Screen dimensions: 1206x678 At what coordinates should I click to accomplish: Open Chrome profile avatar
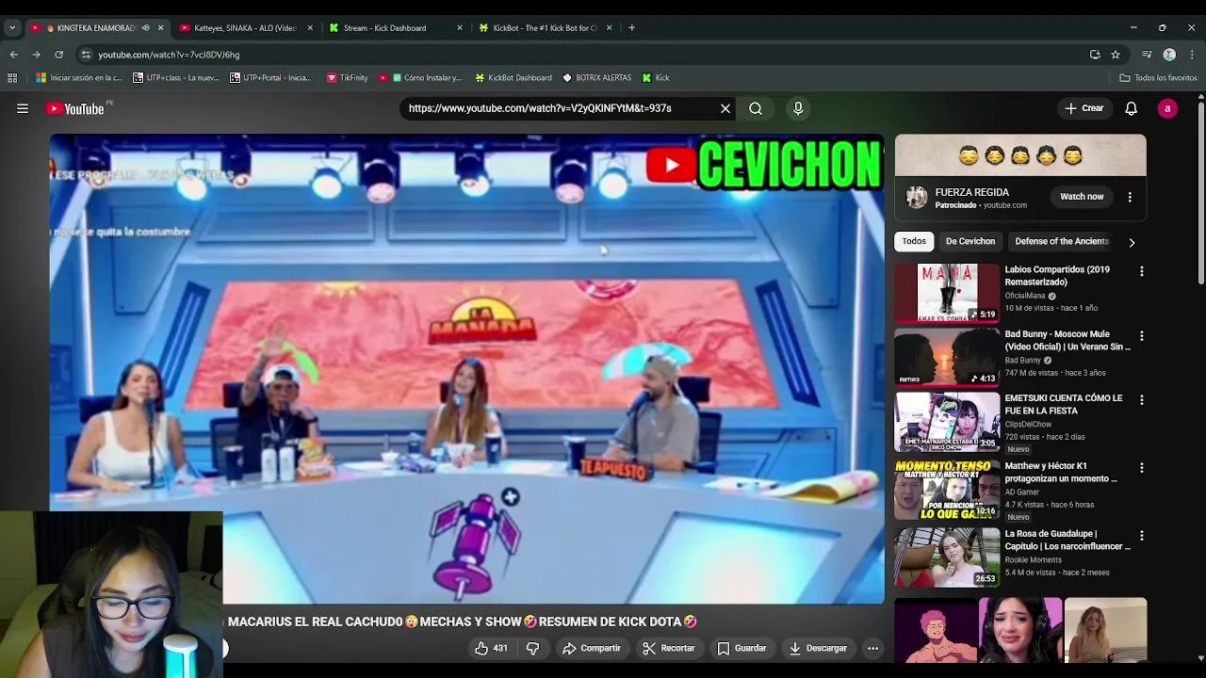tap(1169, 55)
